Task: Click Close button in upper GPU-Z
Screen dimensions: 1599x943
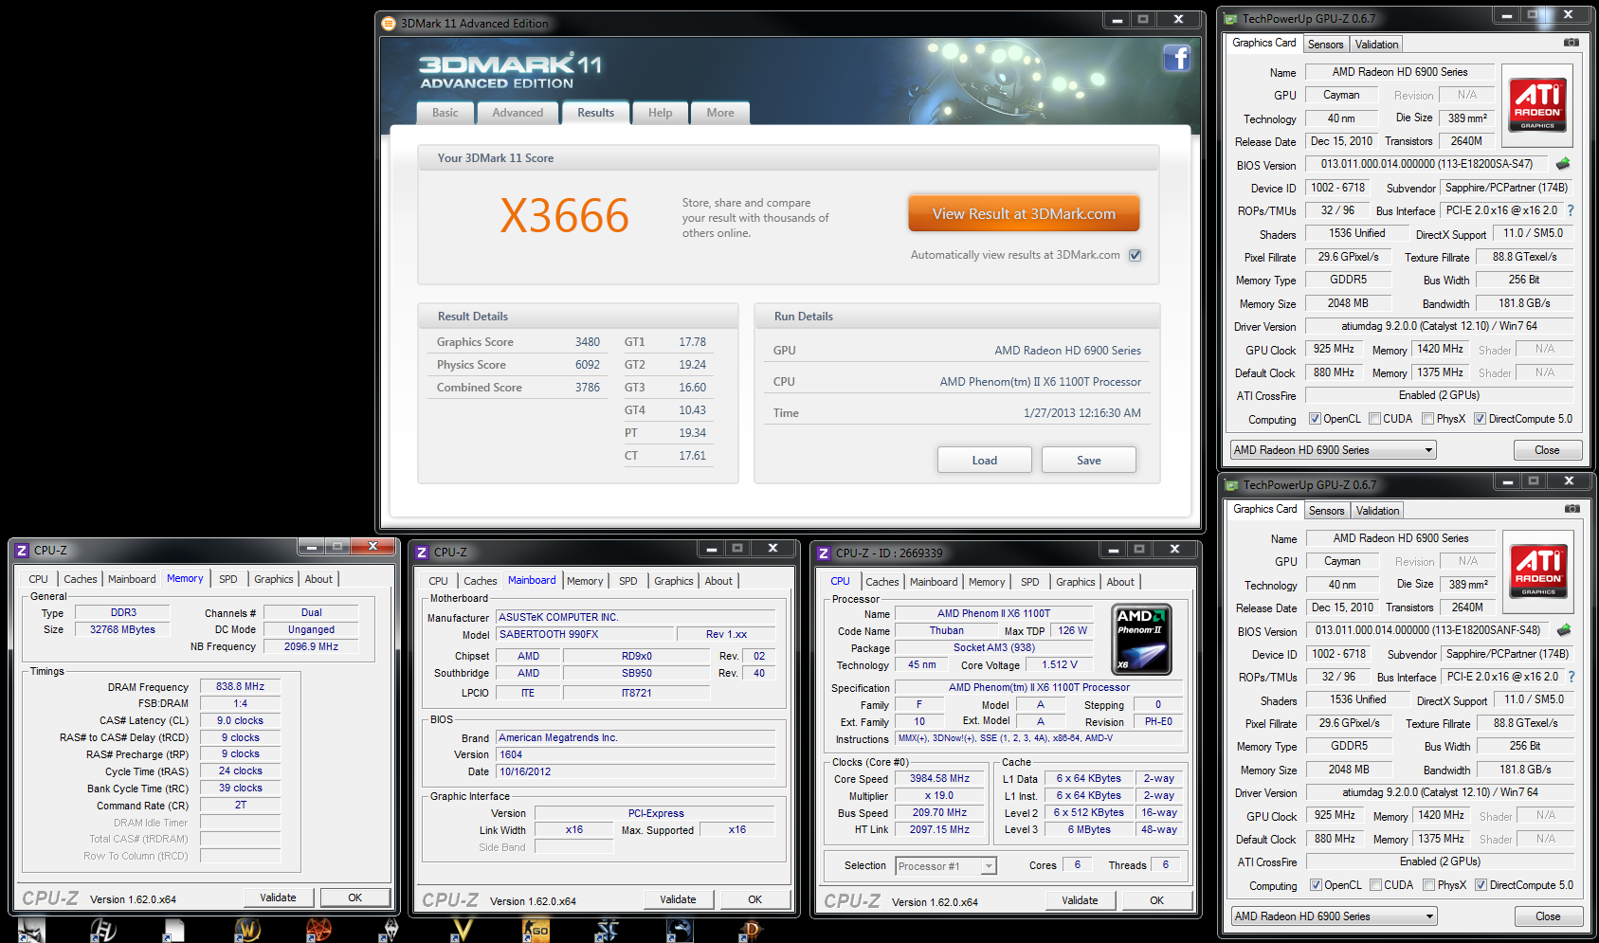Action: 1547,450
